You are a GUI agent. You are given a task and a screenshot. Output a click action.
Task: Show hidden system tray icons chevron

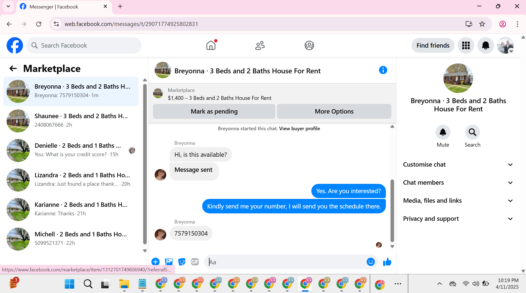coord(439,284)
